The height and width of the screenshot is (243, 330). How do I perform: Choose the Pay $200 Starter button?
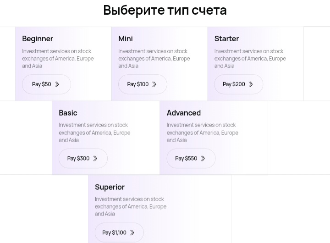click(x=238, y=84)
